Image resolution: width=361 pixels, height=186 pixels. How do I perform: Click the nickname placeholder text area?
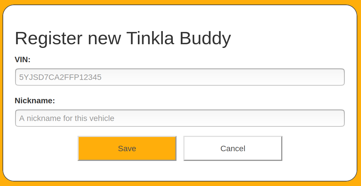pos(67,118)
